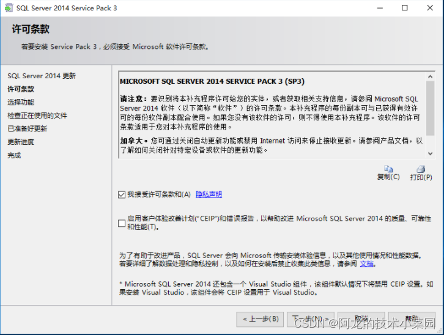This screenshot has width=444, height=335.
Task: Click the license text scroll-up arrow
Action: coord(430,76)
